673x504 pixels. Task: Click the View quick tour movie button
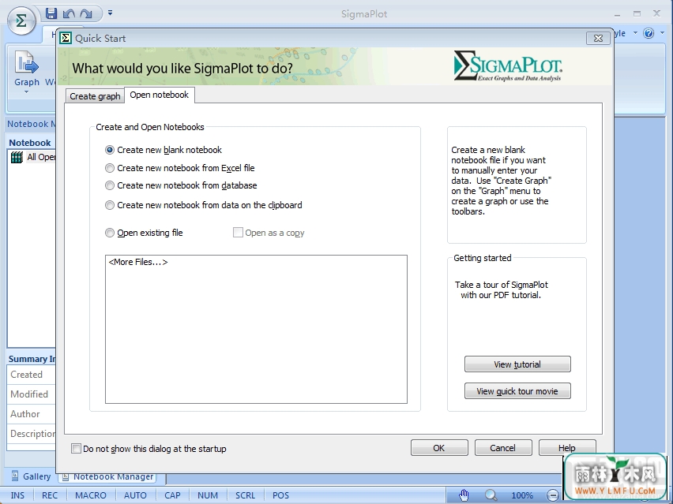[517, 391]
